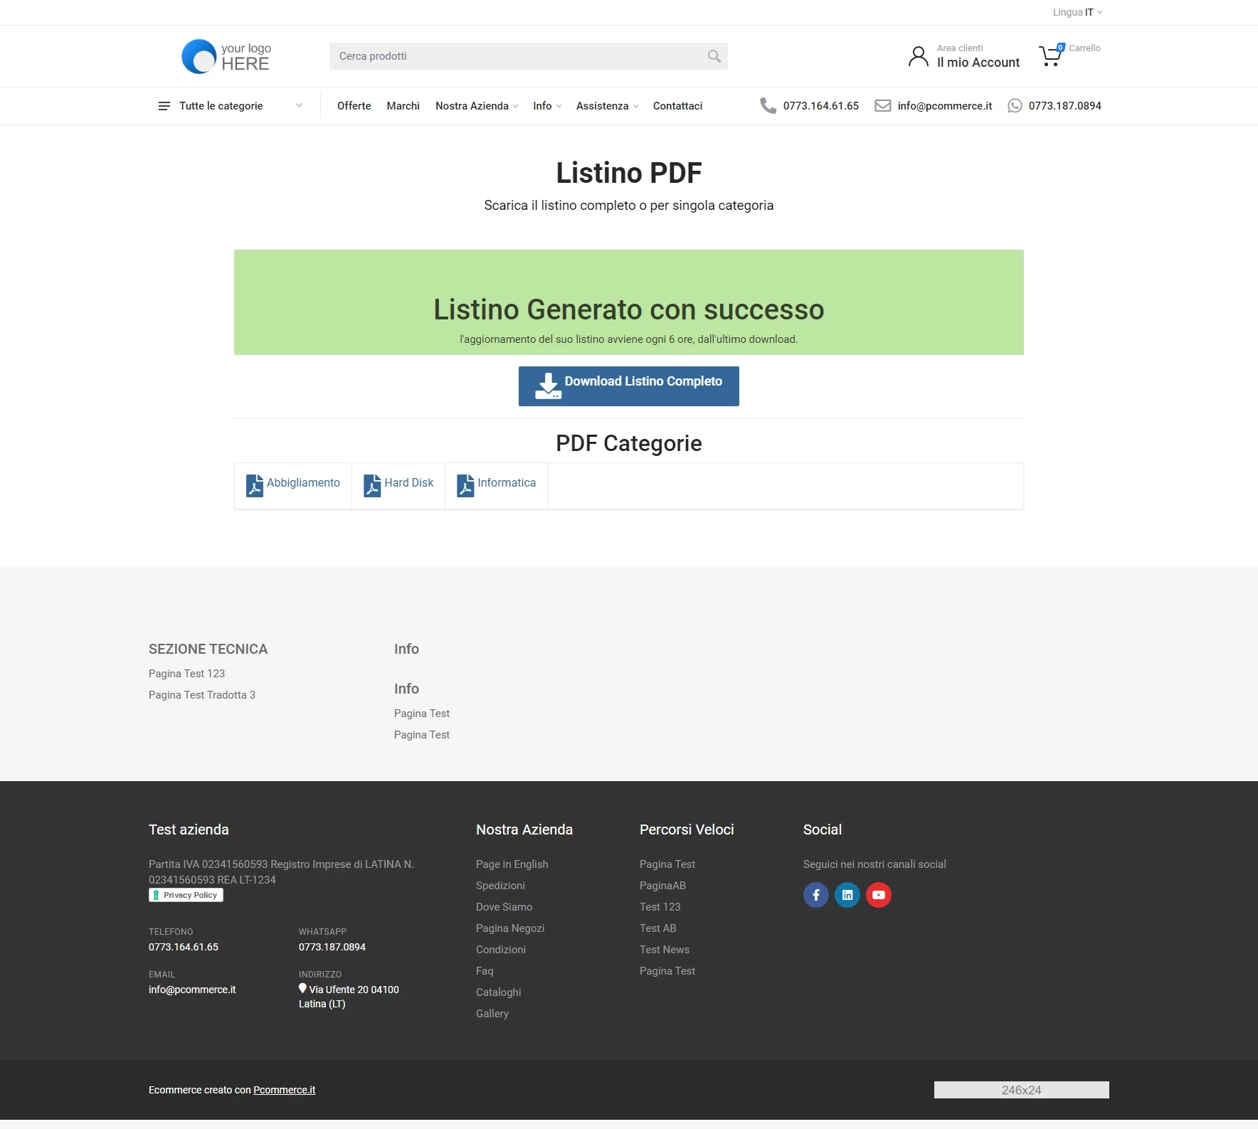Click the PDF icon next to Abbigliamento
This screenshot has height=1129, width=1258.
coord(255,486)
